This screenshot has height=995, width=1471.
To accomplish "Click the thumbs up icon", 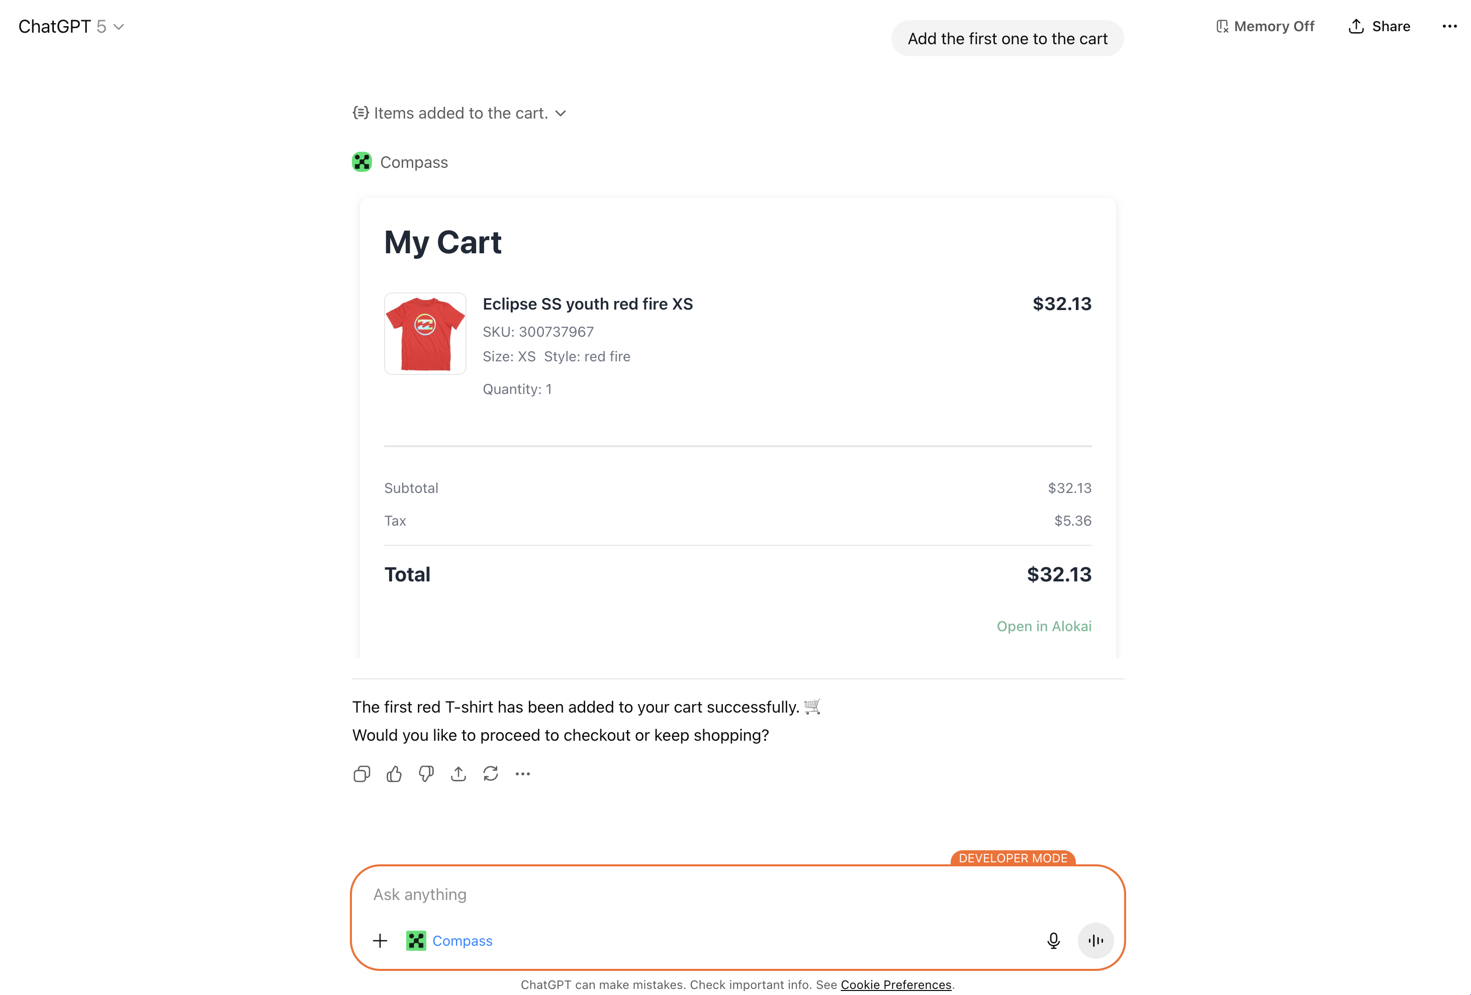I will (394, 773).
